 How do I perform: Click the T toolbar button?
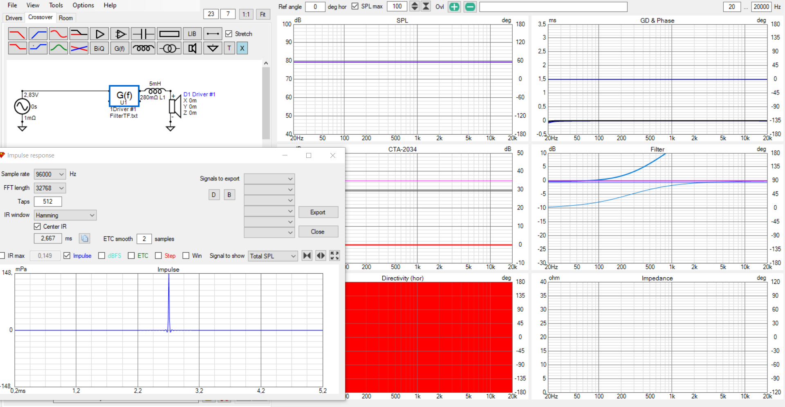(x=229, y=48)
